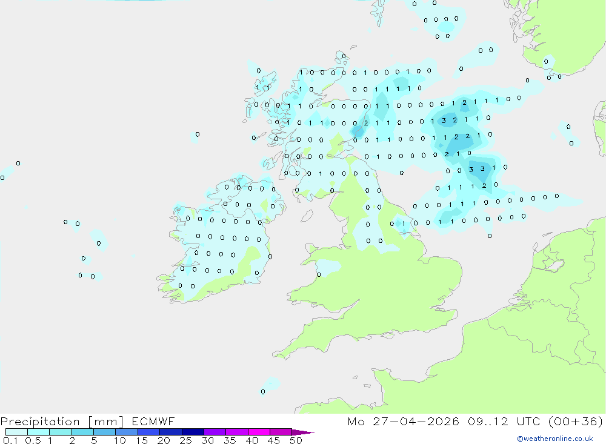Click the "25" legend scale label
Image resolution: width=606 pixels, height=444 pixels.
185,440
